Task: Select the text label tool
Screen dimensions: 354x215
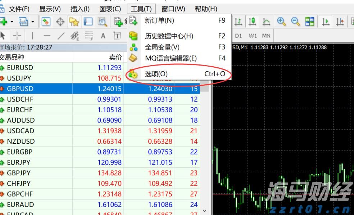Action: (118, 36)
